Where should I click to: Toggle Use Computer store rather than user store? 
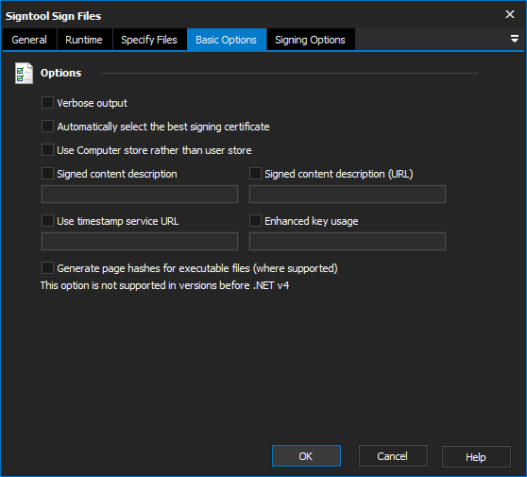pos(47,150)
